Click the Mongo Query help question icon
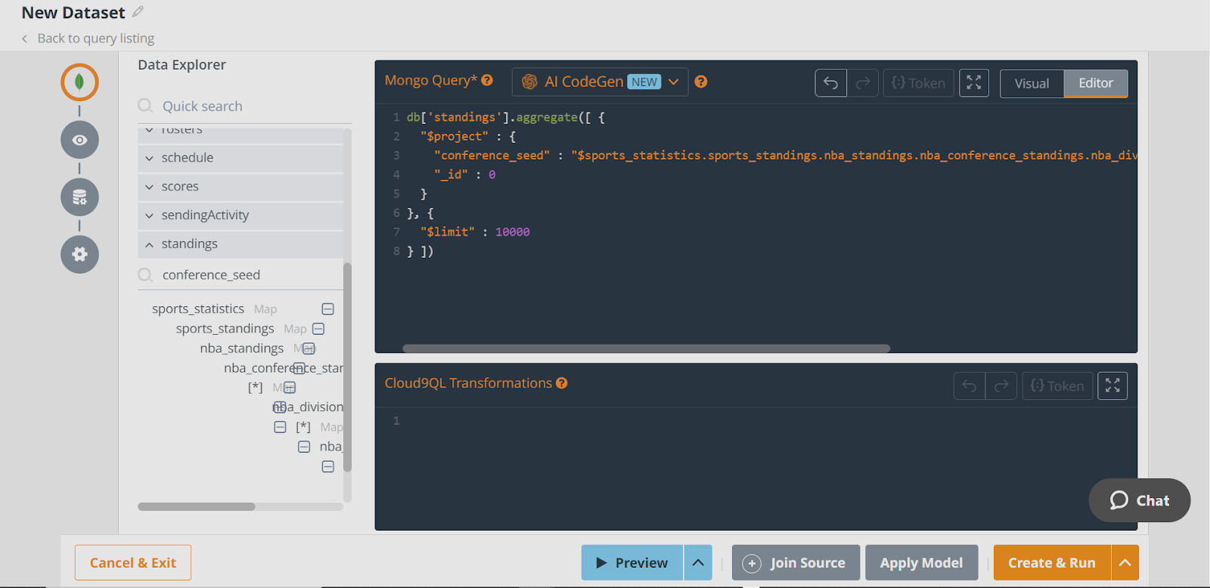Image resolution: width=1210 pixels, height=588 pixels. click(487, 80)
